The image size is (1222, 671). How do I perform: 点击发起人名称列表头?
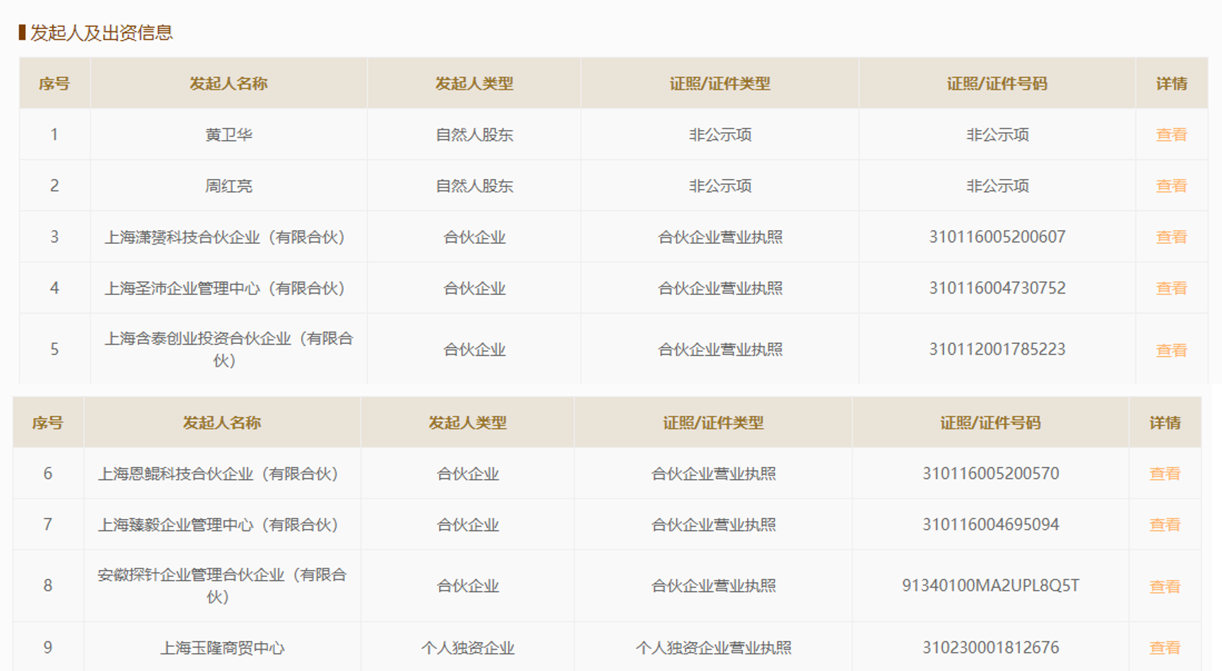tap(228, 83)
